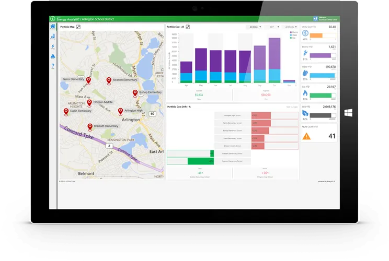
Task: Click the Electric legend swatch
Action: [x=291, y=32]
